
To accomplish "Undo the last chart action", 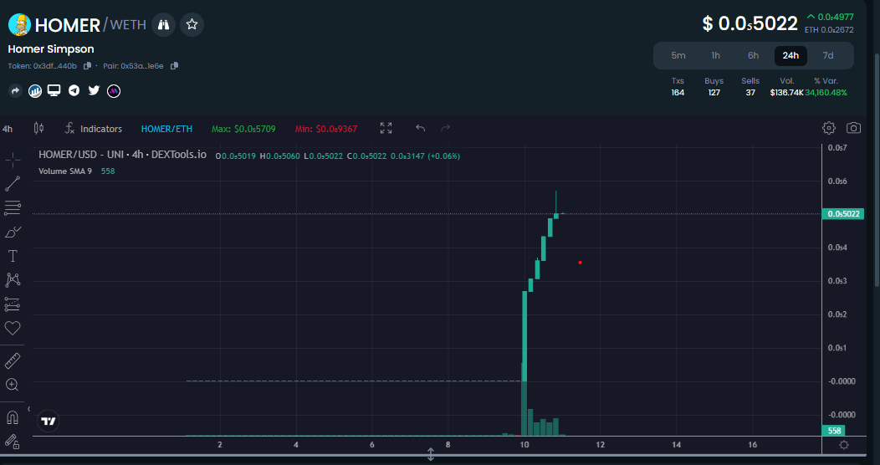I will click(421, 129).
